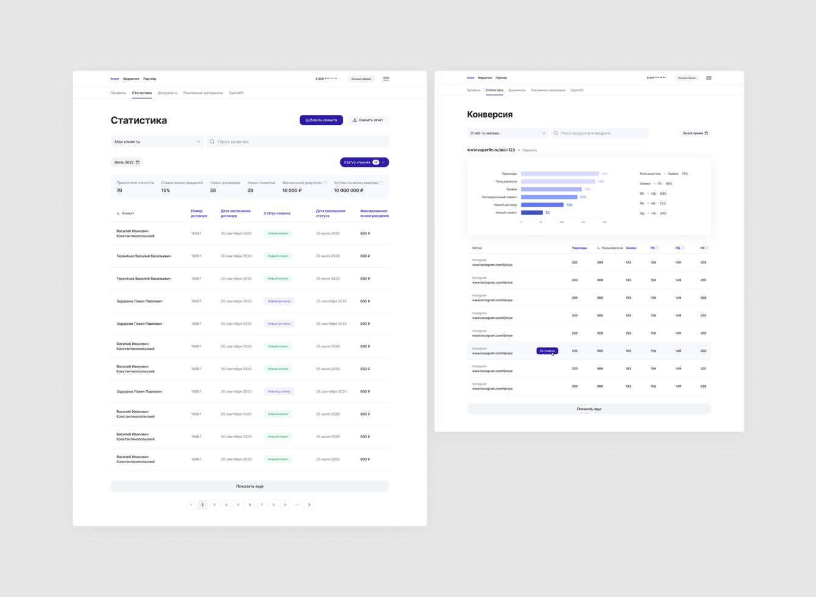
Task: Go to next page with arrow
Action: point(309,505)
